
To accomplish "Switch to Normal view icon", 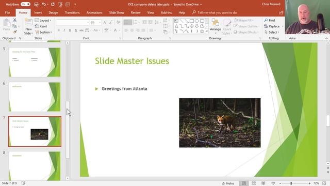I will coord(244,183).
